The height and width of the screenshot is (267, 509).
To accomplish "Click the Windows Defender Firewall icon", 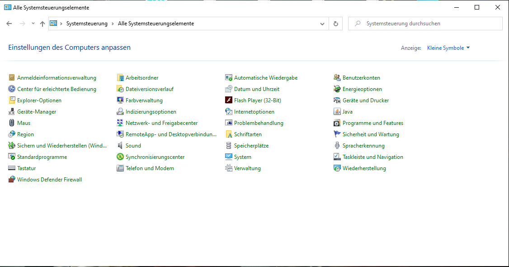I will tap(12, 180).
